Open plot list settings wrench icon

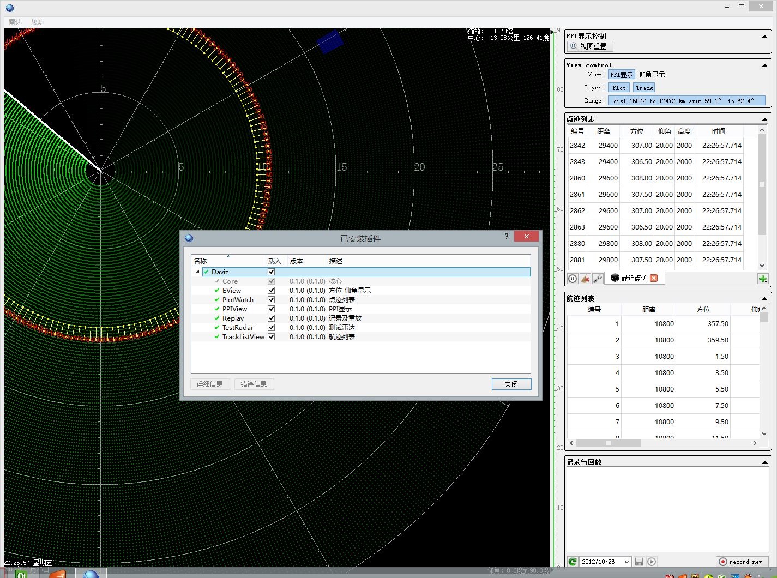click(x=598, y=279)
